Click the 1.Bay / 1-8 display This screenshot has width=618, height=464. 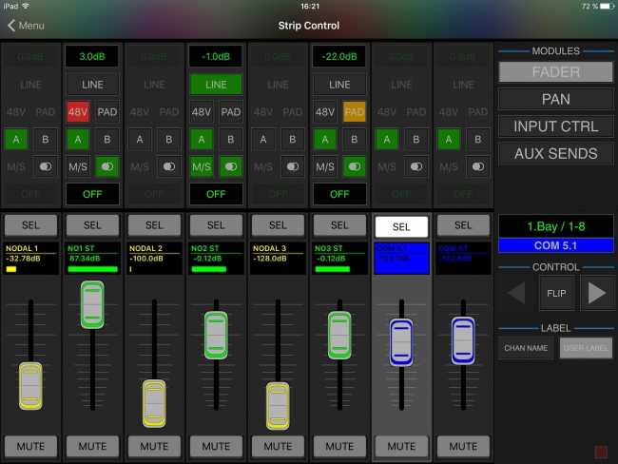[x=556, y=226]
